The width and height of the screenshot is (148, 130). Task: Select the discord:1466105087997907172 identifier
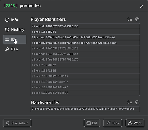pos(85,59)
